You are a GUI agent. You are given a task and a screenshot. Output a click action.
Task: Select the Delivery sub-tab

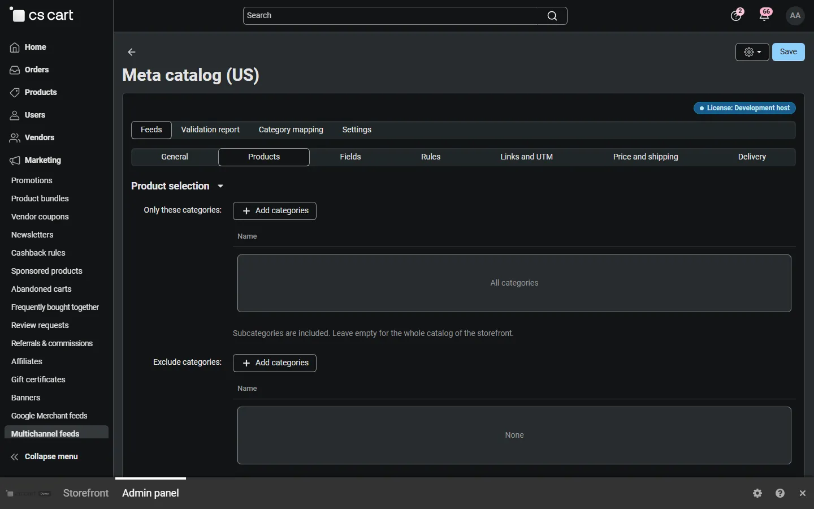tap(752, 157)
